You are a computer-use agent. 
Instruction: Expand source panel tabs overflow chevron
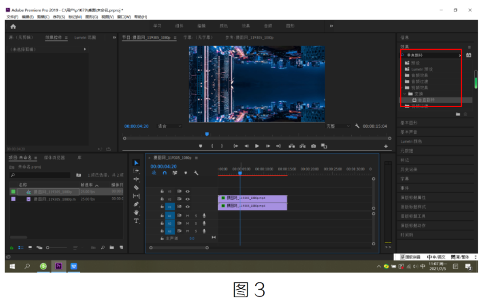click(114, 37)
